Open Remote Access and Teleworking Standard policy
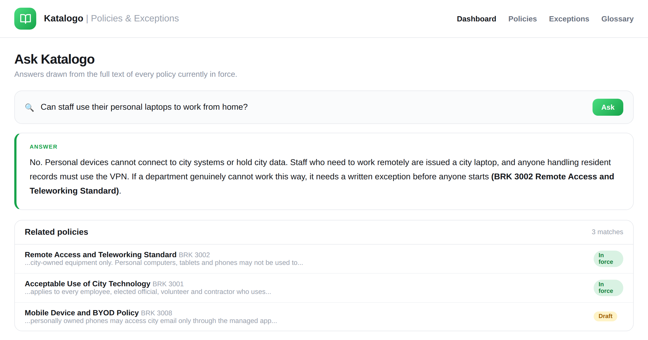Viewport: 648px width, 340px height. pos(100,254)
